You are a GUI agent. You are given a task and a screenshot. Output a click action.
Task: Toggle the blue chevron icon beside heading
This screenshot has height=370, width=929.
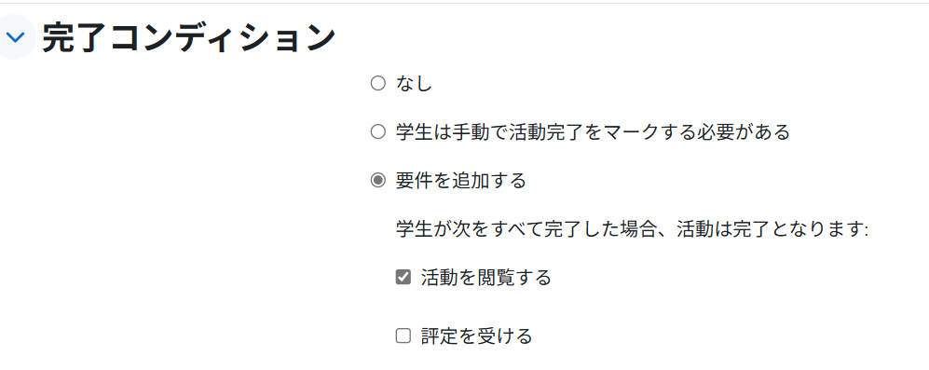16,37
